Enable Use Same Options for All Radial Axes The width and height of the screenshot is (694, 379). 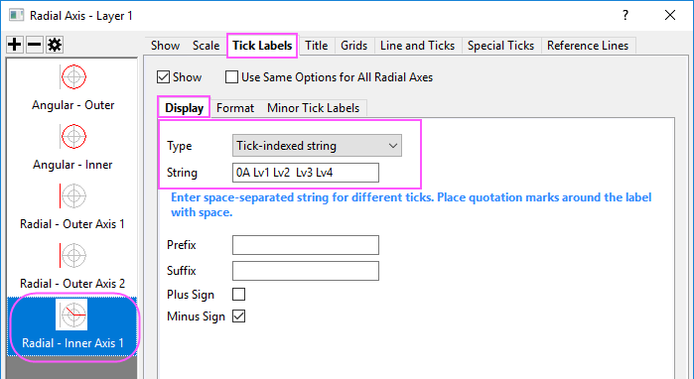[x=231, y=77]
